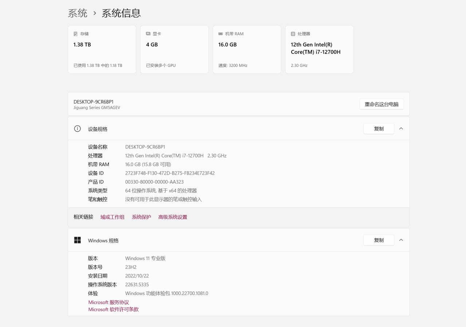Open the i7-12700H processor card

319,49
